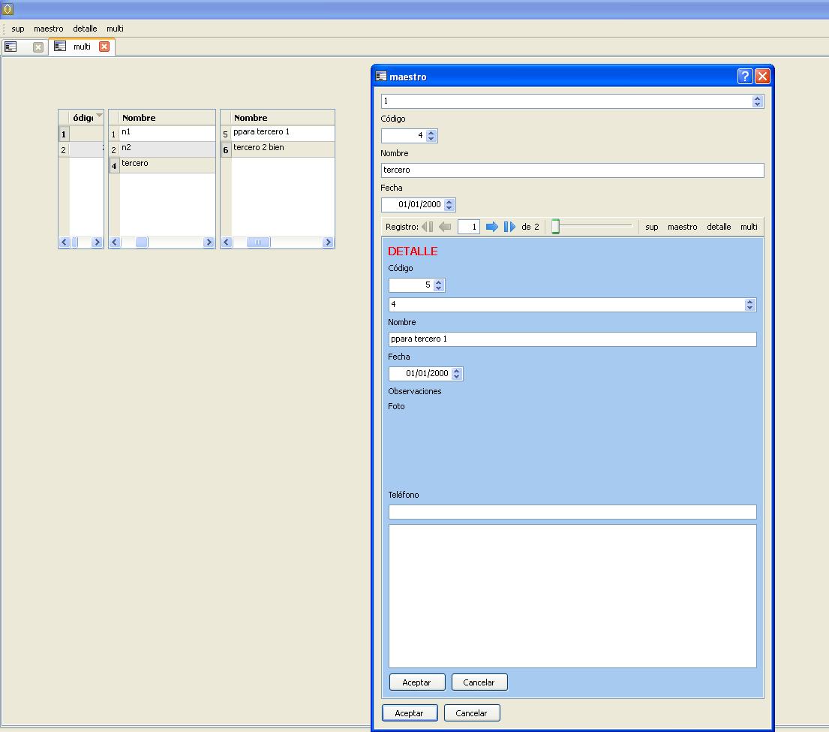Click row header 6 in the rightmost table
Viewport: 829px width, 732px height.
225,149
